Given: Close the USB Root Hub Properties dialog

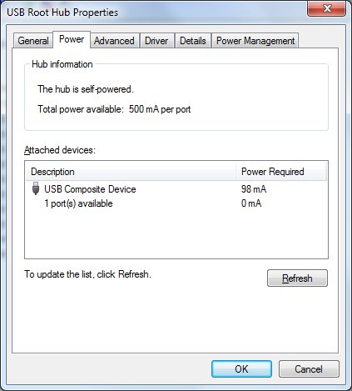Looking at the screenshot, I should click(x=327, y=8).
